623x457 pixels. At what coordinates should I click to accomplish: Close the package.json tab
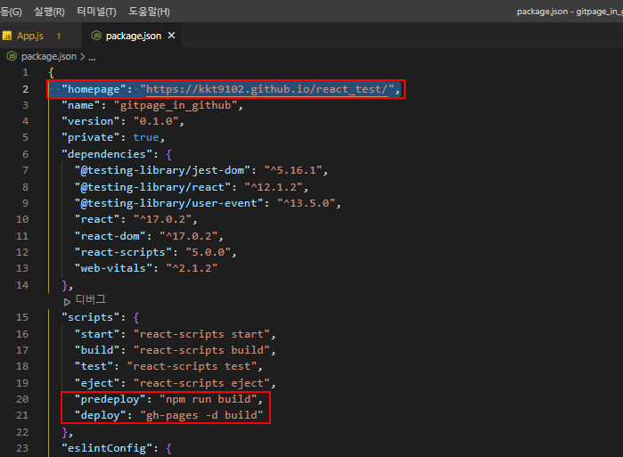point(171,36)
